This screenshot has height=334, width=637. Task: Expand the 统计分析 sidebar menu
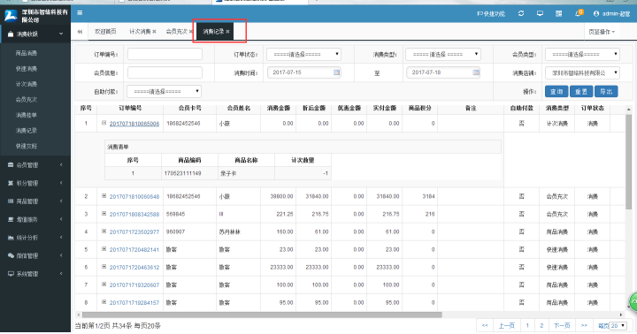coord(35,238)
